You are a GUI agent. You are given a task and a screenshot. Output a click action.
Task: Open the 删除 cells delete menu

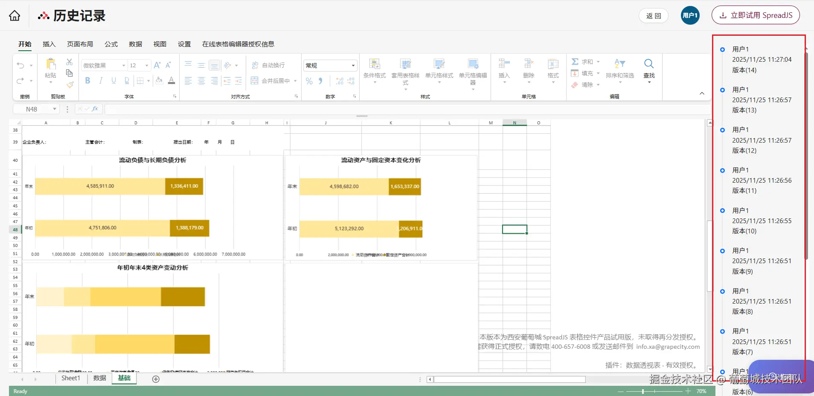tap(529, 71)
